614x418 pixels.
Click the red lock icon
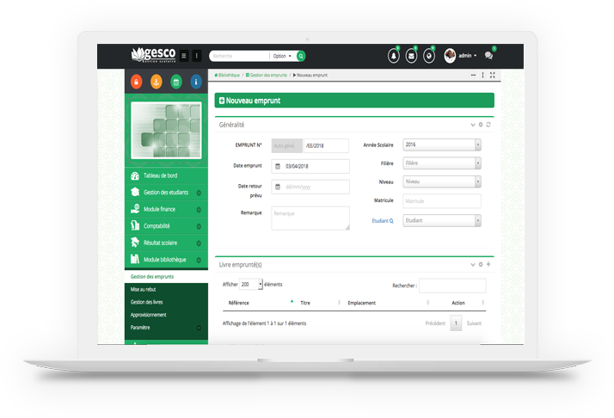135,82
